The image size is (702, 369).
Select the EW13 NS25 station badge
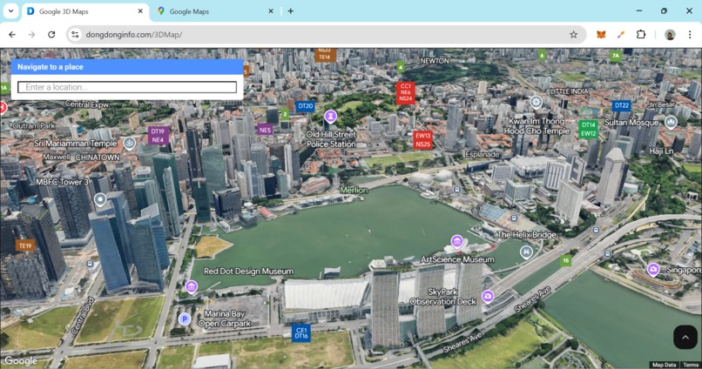(x=422, y=139)
